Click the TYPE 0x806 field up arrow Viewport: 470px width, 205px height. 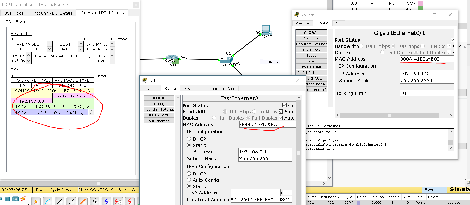point(28,55)
